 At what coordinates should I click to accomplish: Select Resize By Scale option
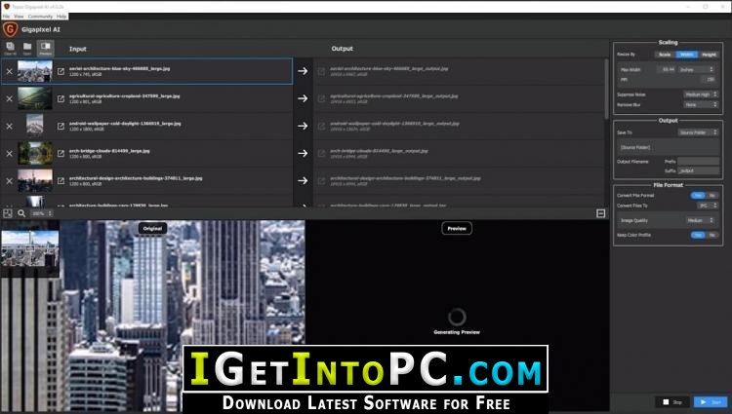point(665,55)
